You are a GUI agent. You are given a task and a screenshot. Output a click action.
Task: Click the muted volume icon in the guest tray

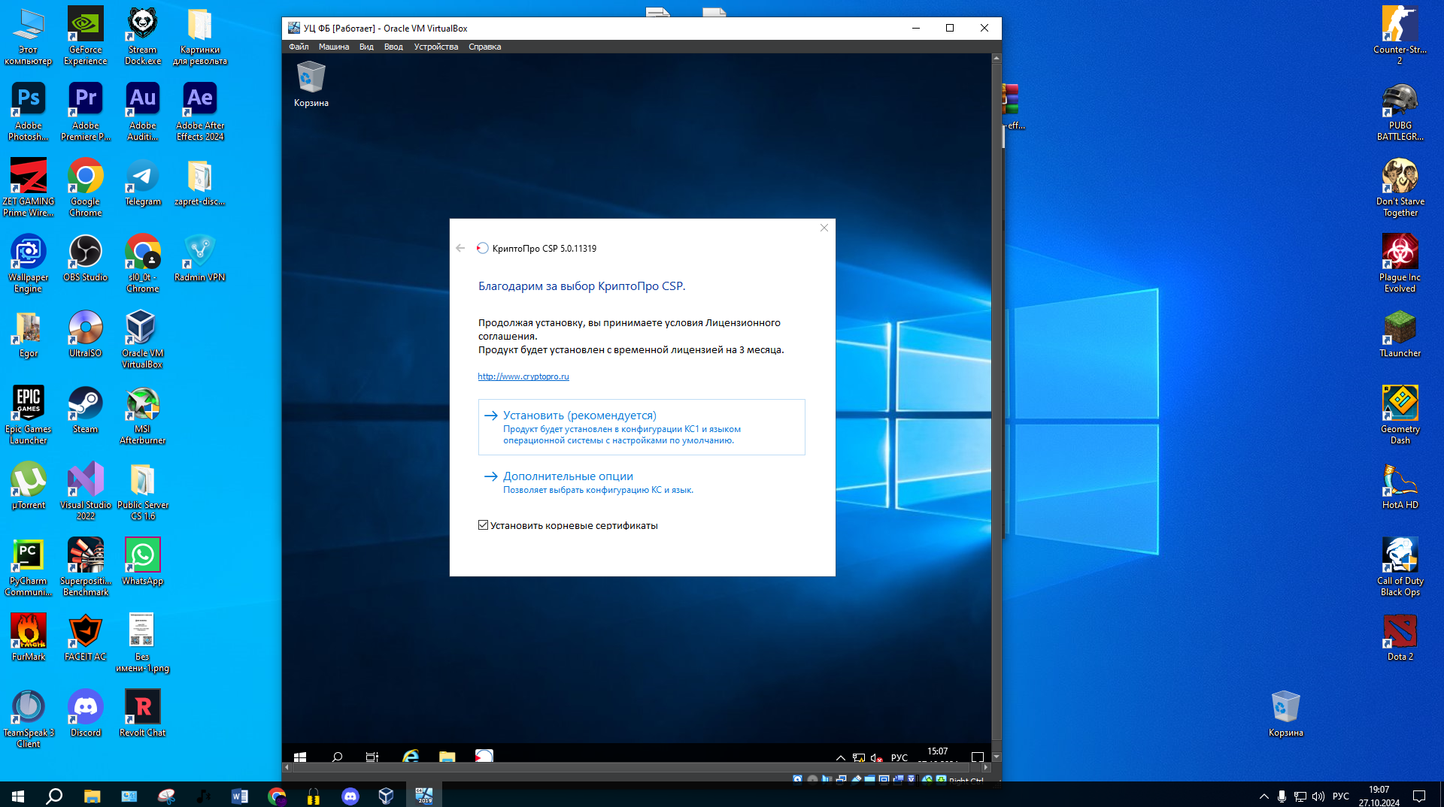876,757
